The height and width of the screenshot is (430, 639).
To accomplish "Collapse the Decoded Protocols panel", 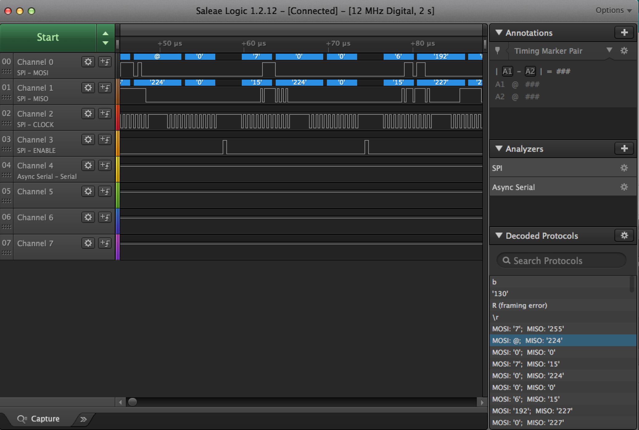I will tap(499, 236).
